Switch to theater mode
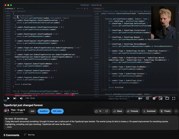The height and width of the screenshot is (139, 179). pyautogui.click(x=167, y=98)
